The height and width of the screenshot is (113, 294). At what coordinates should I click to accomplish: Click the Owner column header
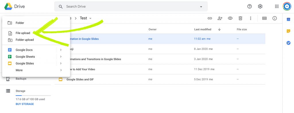tap(152, 29)
